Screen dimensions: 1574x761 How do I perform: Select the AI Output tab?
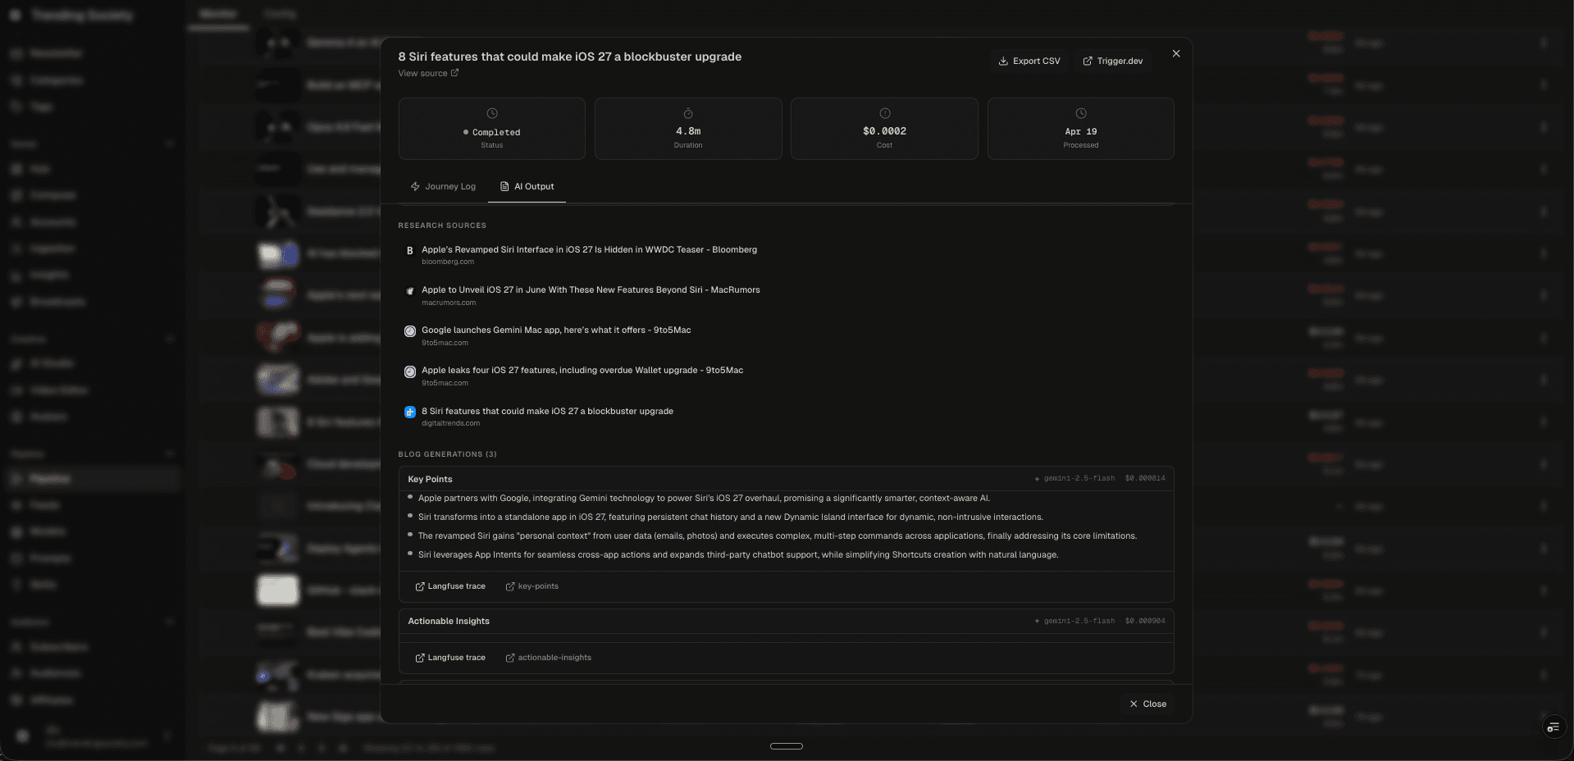coord(528,187)
